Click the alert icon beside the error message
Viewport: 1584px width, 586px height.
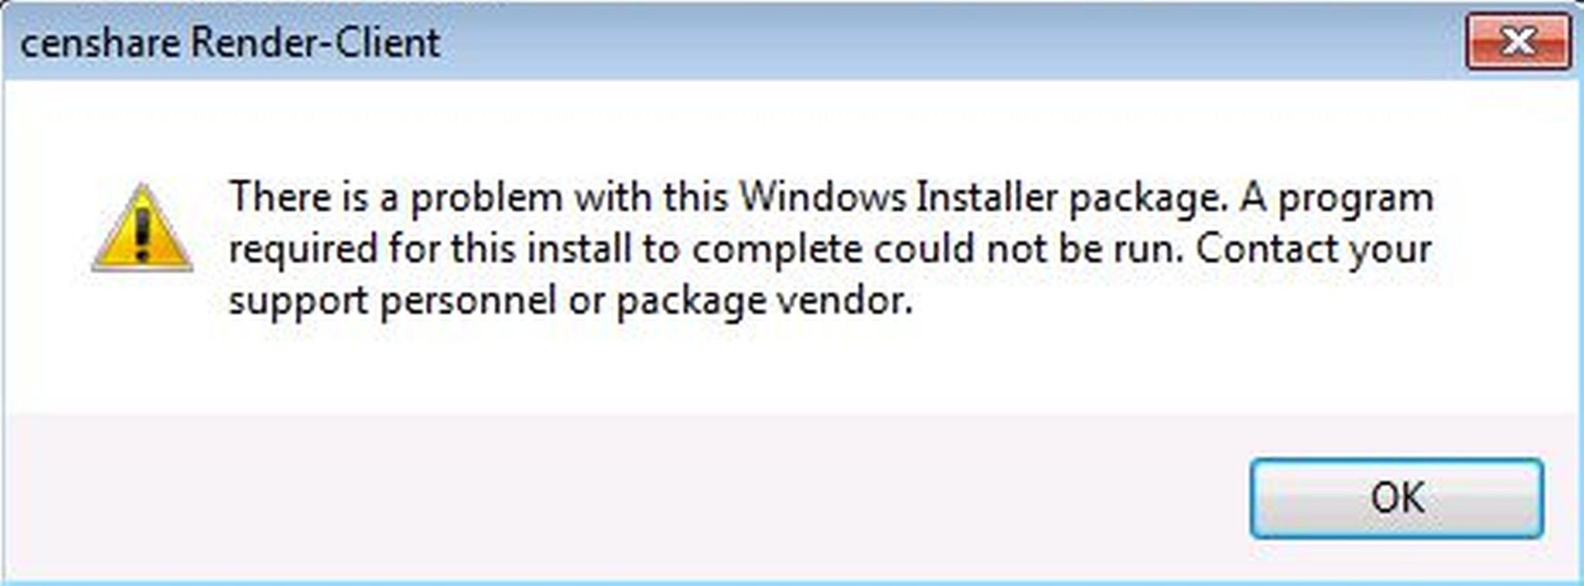tap(143, 232)
